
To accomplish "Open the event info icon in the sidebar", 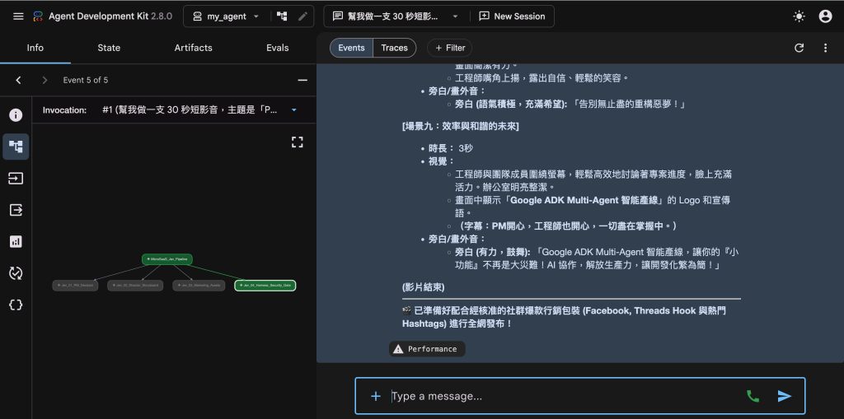I will pos(16,115).
